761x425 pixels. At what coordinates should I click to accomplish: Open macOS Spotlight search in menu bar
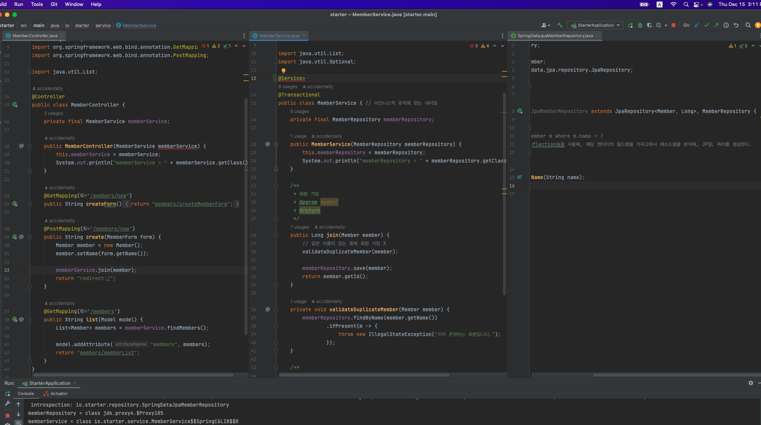pyautogui.click(x=686, y=5)
